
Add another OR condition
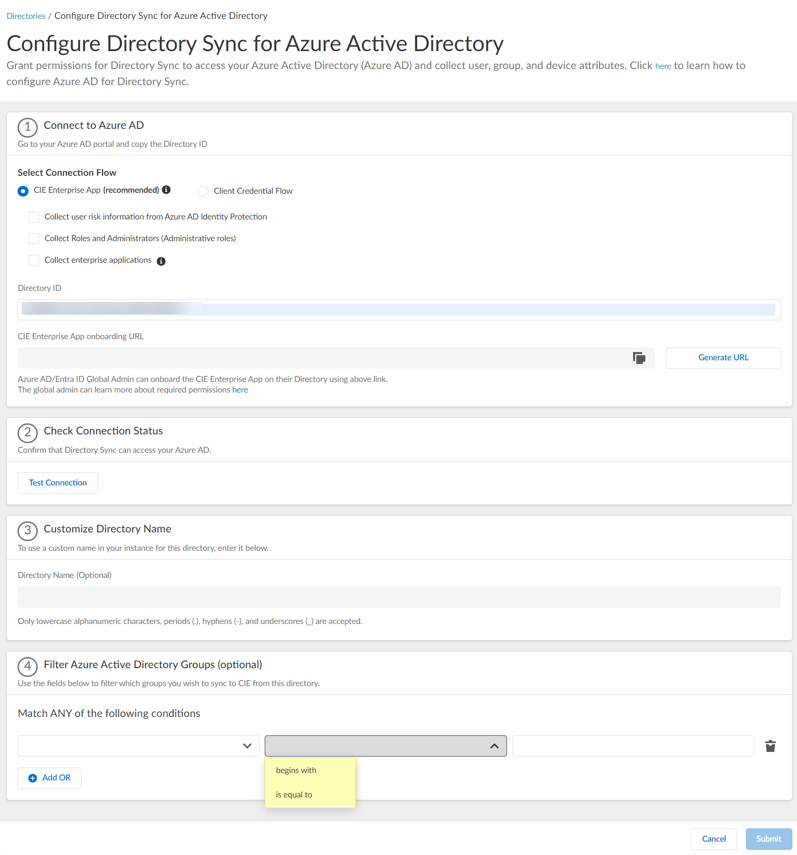(49, 778)
